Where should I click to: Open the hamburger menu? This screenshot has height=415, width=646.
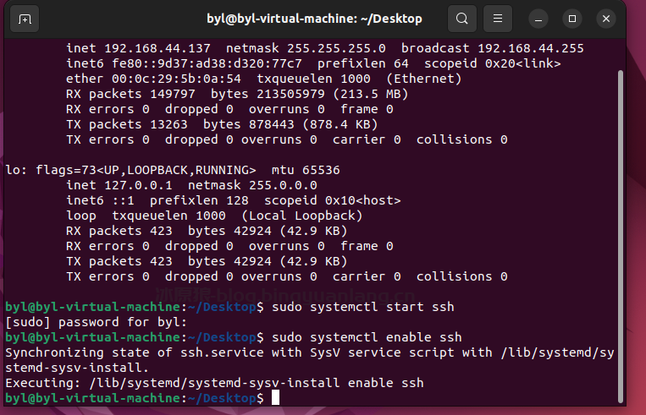pos(499,19)
